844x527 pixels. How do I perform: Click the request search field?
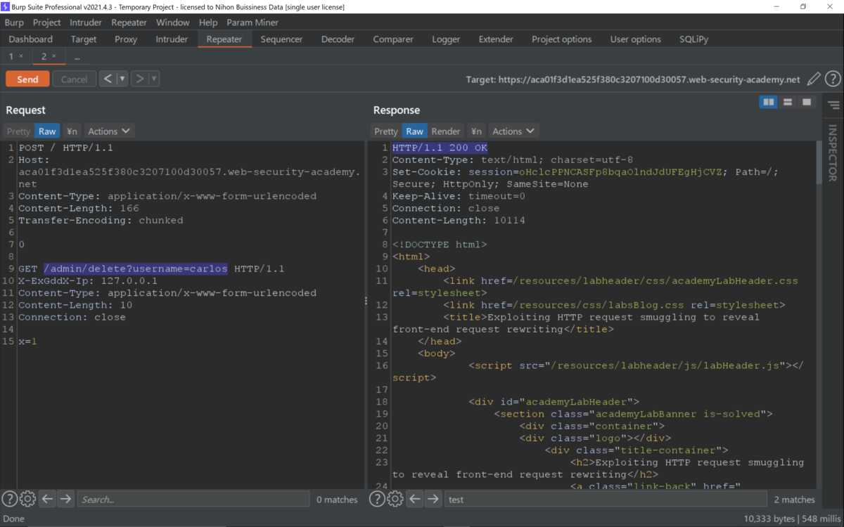click(193, 499)
